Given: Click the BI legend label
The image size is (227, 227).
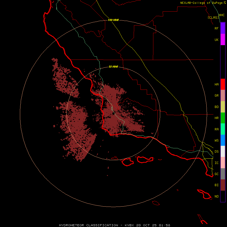Looking at the screenshot, I should 216,185.
